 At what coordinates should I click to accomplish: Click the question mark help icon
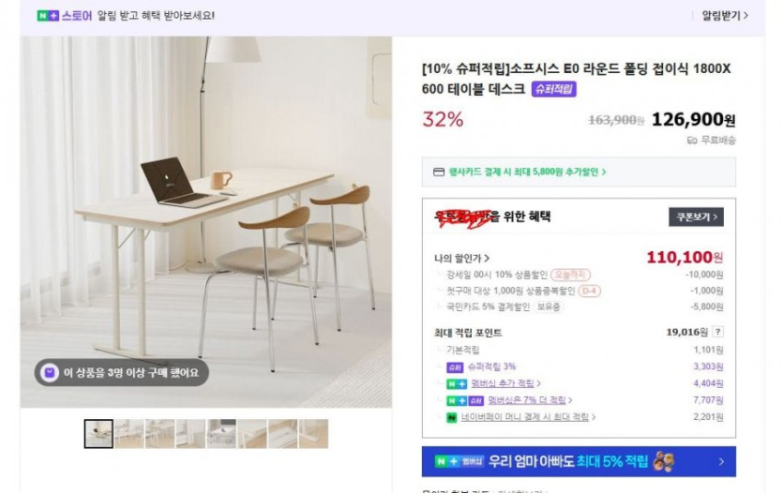pos(717,332)
